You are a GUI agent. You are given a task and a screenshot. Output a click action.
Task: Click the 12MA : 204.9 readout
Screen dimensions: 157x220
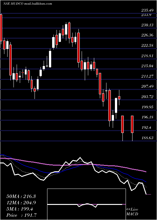(x=21, y=203)
